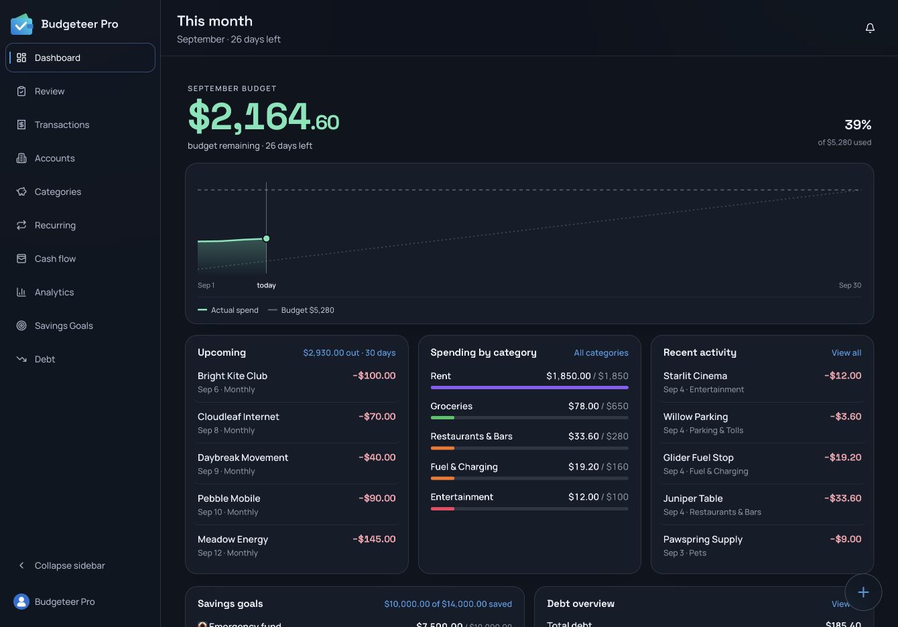This screenshot has width=898, height=627.
Task: Click the Fuel & Charging category label
Action: click(464, 467)
